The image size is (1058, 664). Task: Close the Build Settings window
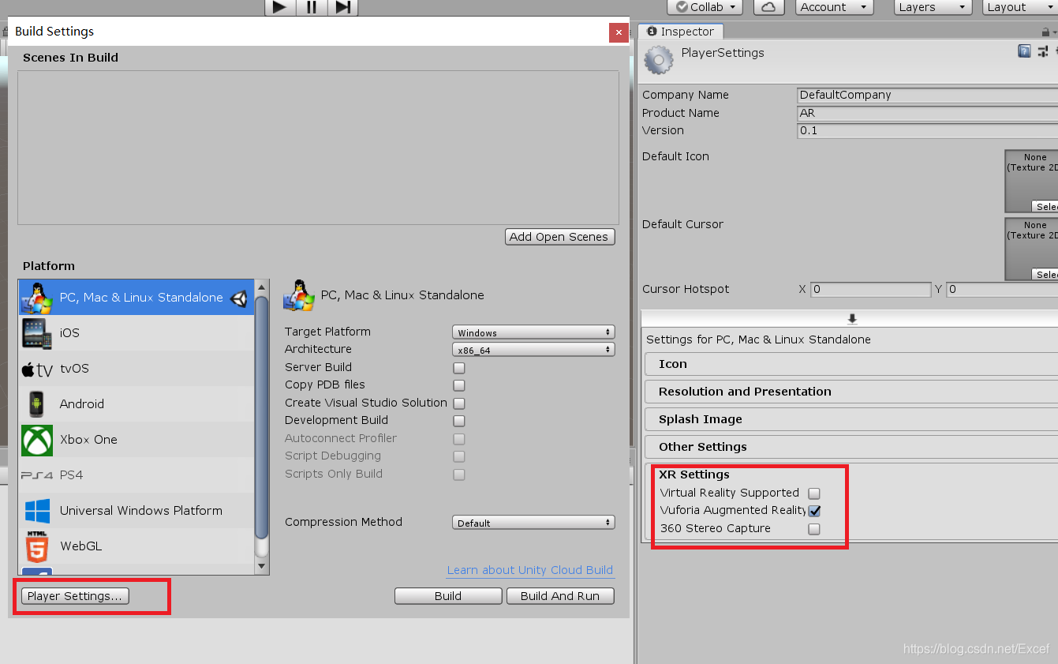tap(619, 32)
